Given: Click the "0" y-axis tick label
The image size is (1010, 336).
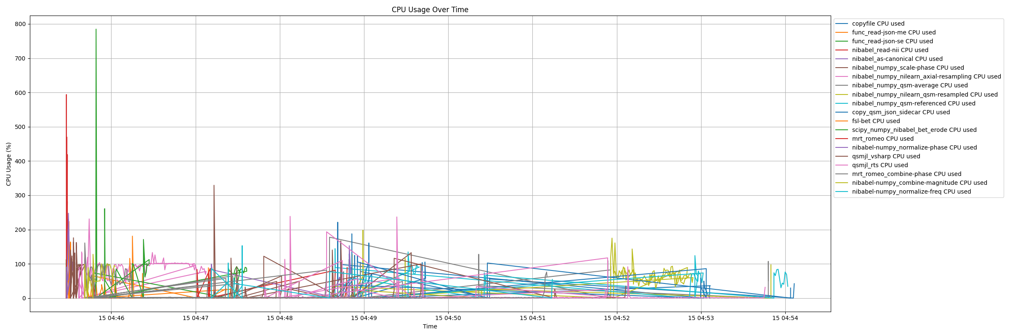Looking at the screenshot, I should tap(24, 299).
